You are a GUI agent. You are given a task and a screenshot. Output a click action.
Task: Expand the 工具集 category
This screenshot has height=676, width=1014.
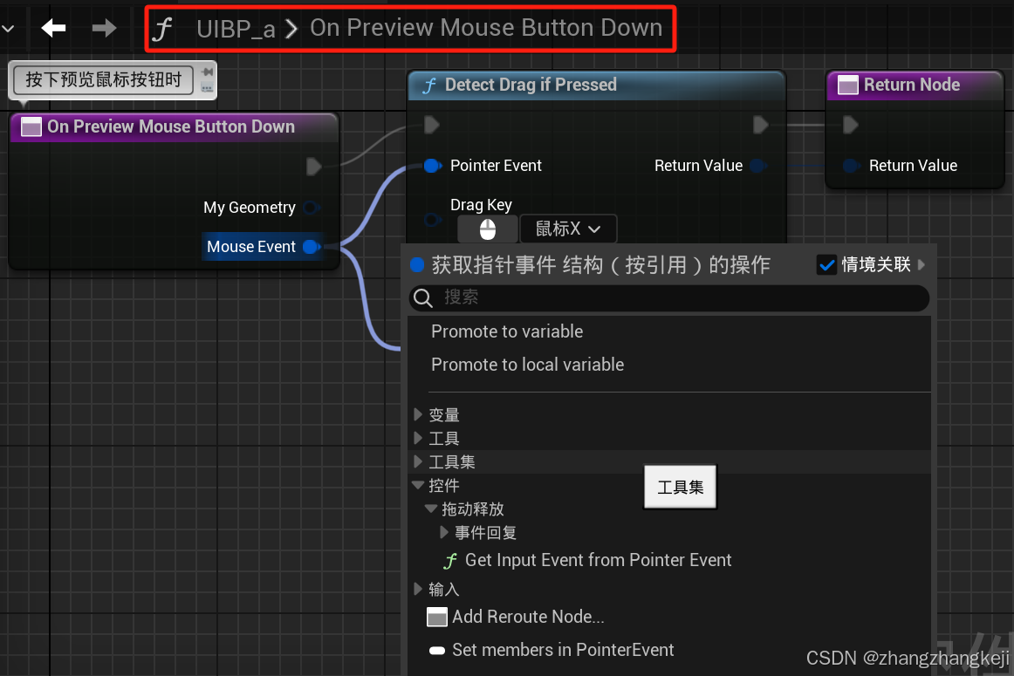418,461
